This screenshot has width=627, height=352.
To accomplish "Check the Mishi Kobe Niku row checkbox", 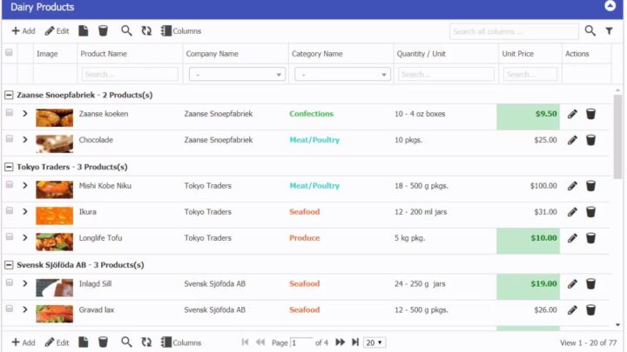I will coord(10,184).
